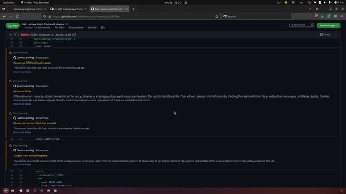Open the Activities overview
Screen dimensions: 346x194
click(9, 2)
